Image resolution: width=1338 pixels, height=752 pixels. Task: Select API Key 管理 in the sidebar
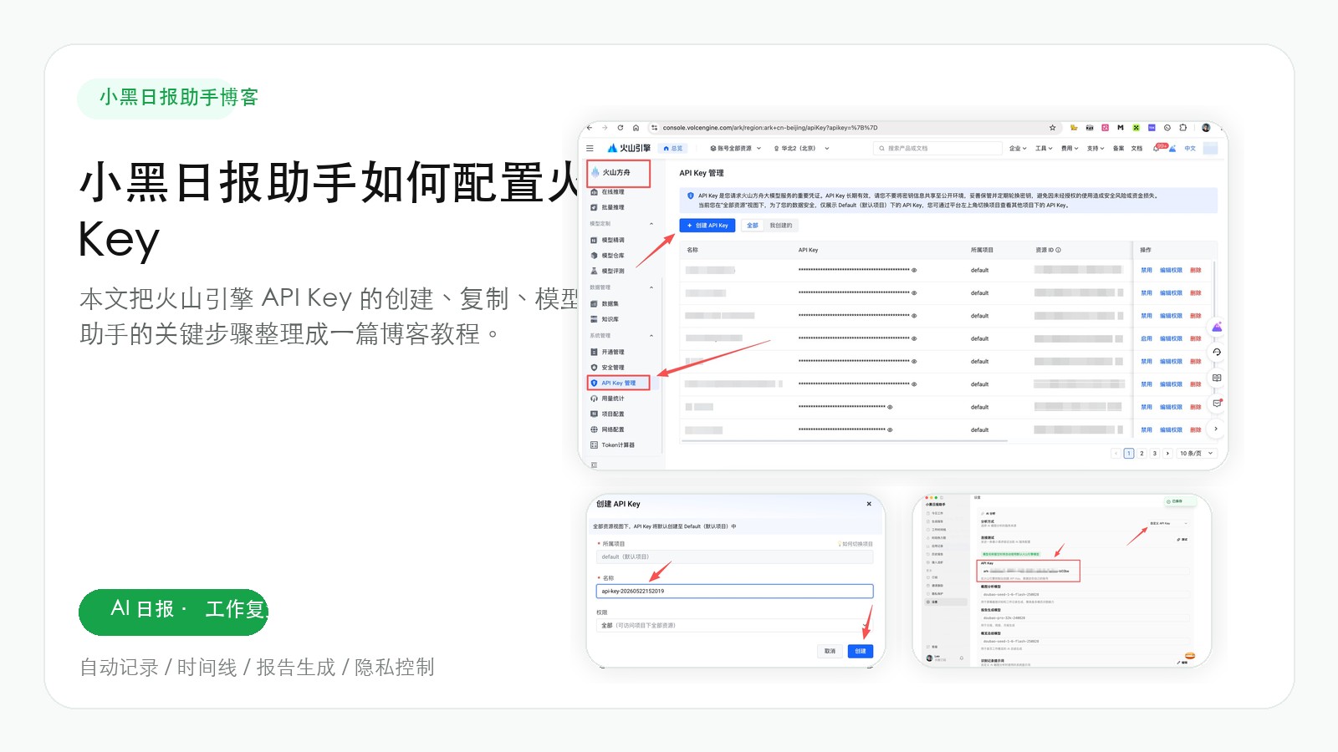[x=618, y=383]
